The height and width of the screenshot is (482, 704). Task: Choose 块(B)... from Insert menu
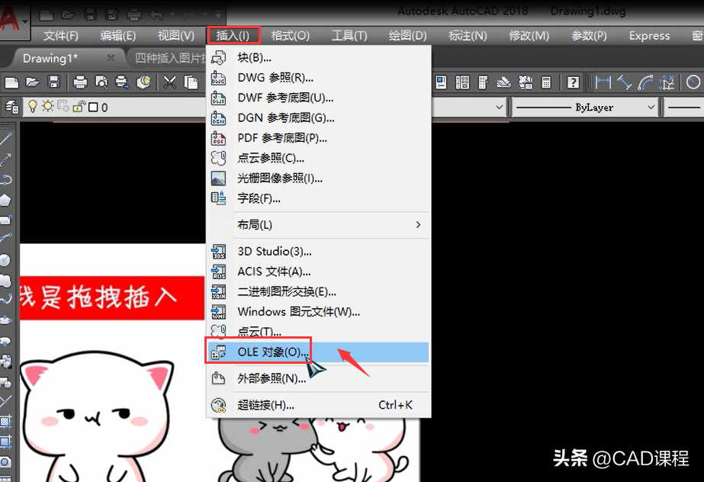tap(319, 57)
